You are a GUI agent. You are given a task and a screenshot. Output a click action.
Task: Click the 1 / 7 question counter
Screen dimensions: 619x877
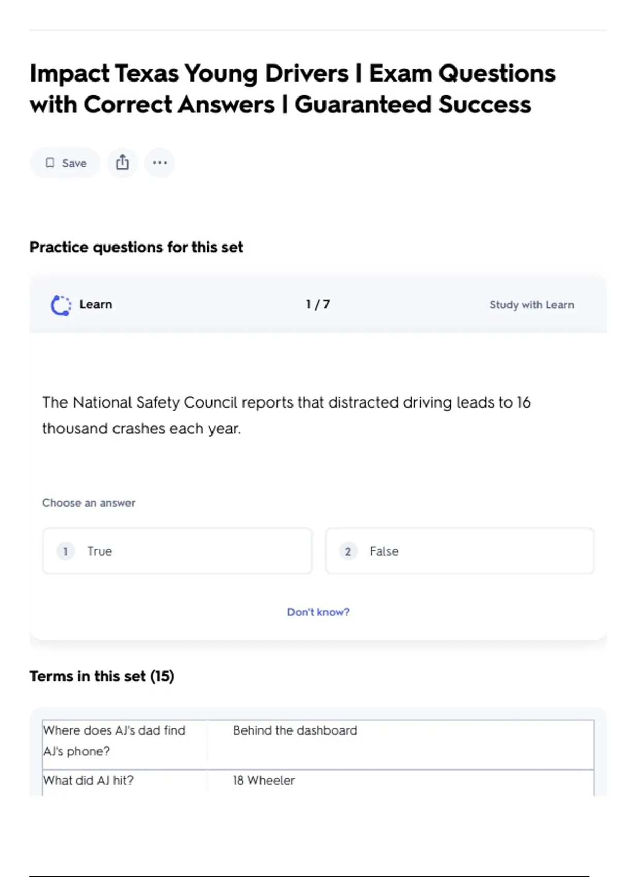[318, 304]
